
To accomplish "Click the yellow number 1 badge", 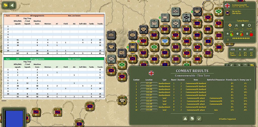I will pos(228,40).
